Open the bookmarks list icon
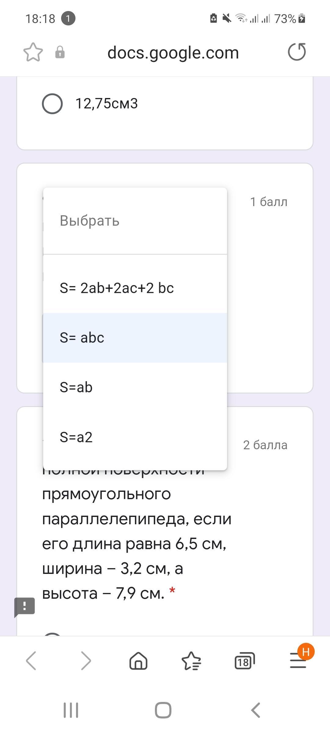330x735 pixels. (191, 661)
